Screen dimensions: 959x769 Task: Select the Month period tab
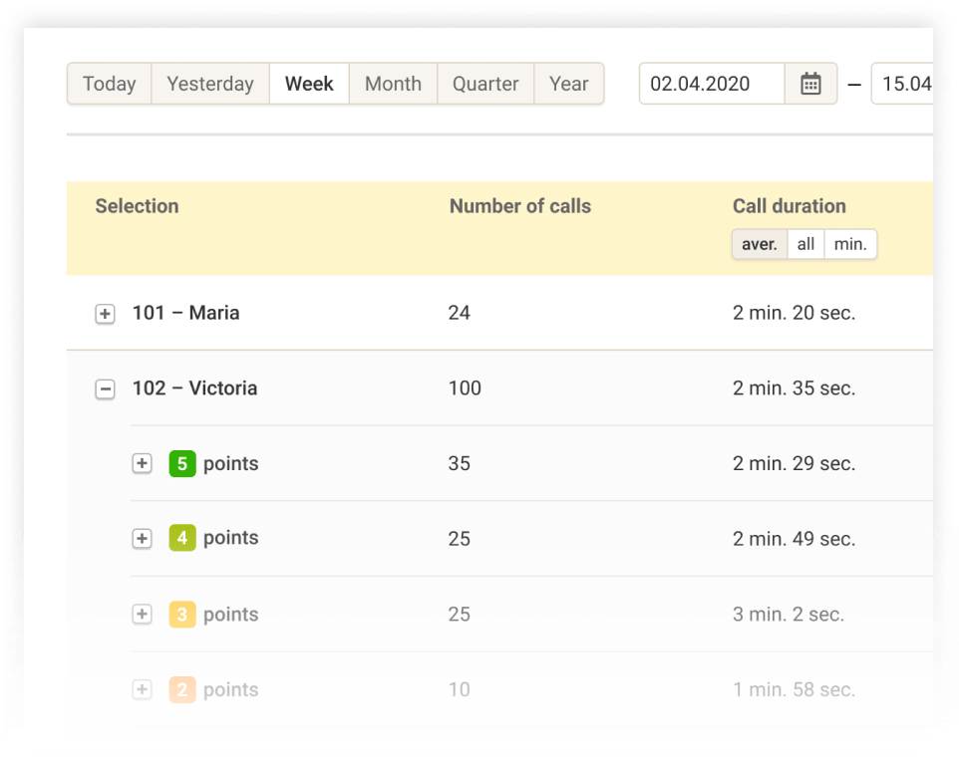pyautogui.click(x=393, y=85)
